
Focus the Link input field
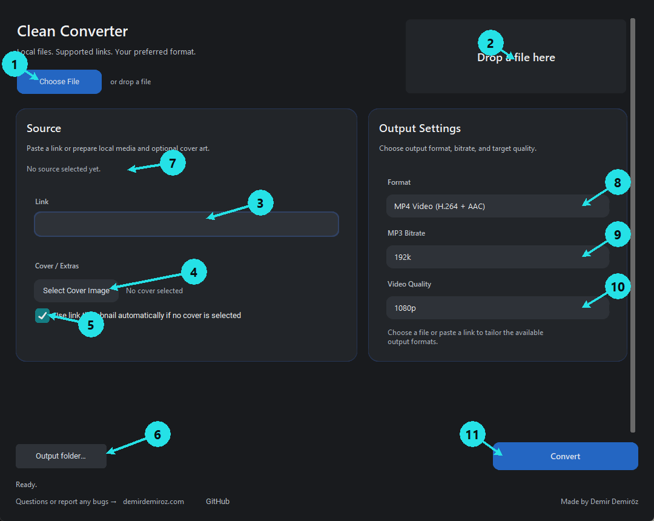click(x=187, y=224)
